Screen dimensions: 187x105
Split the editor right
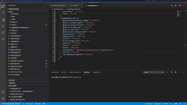tap(180, 6)
